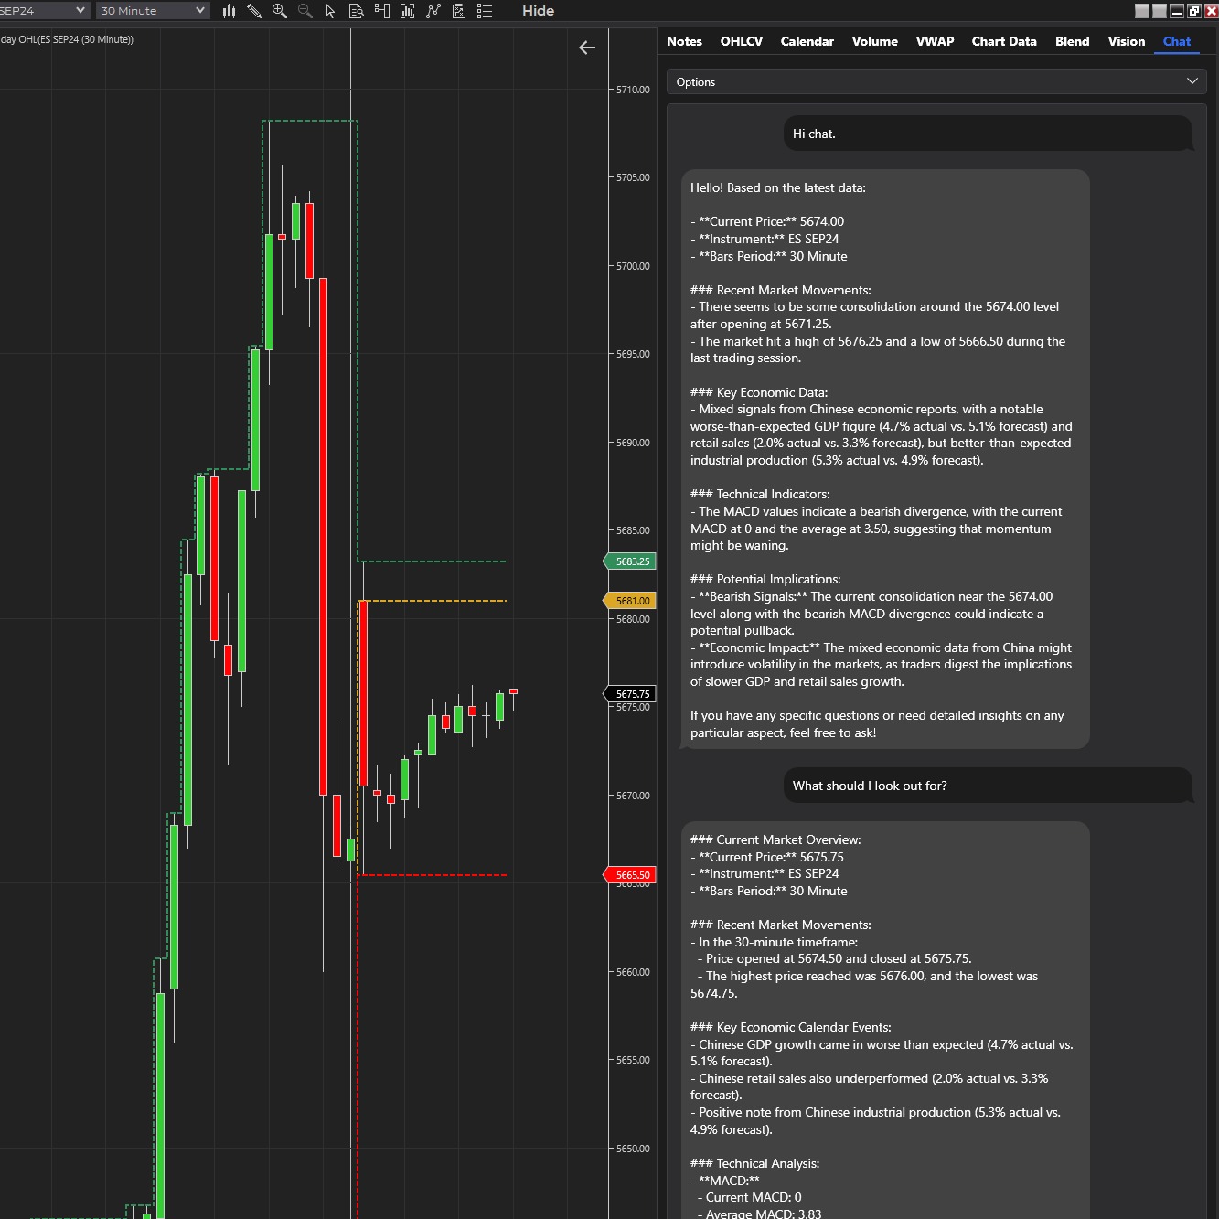Switch to the Blend tab
Image resolution: width=1219 pixels, height=1219 pixels.
pyautogui.click(x=1072, y=41)
